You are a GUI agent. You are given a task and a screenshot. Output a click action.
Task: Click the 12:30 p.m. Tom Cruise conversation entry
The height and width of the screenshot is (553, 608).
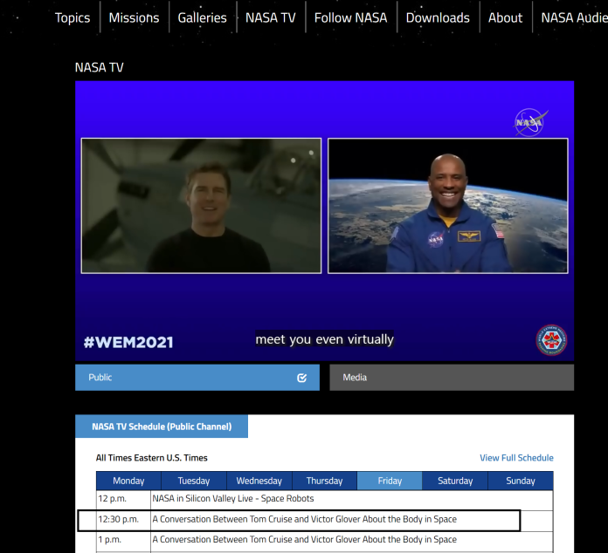pos(304,519)
